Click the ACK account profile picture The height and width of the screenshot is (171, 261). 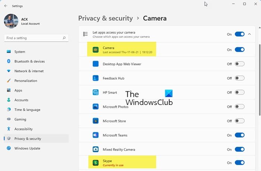(11, 21)
